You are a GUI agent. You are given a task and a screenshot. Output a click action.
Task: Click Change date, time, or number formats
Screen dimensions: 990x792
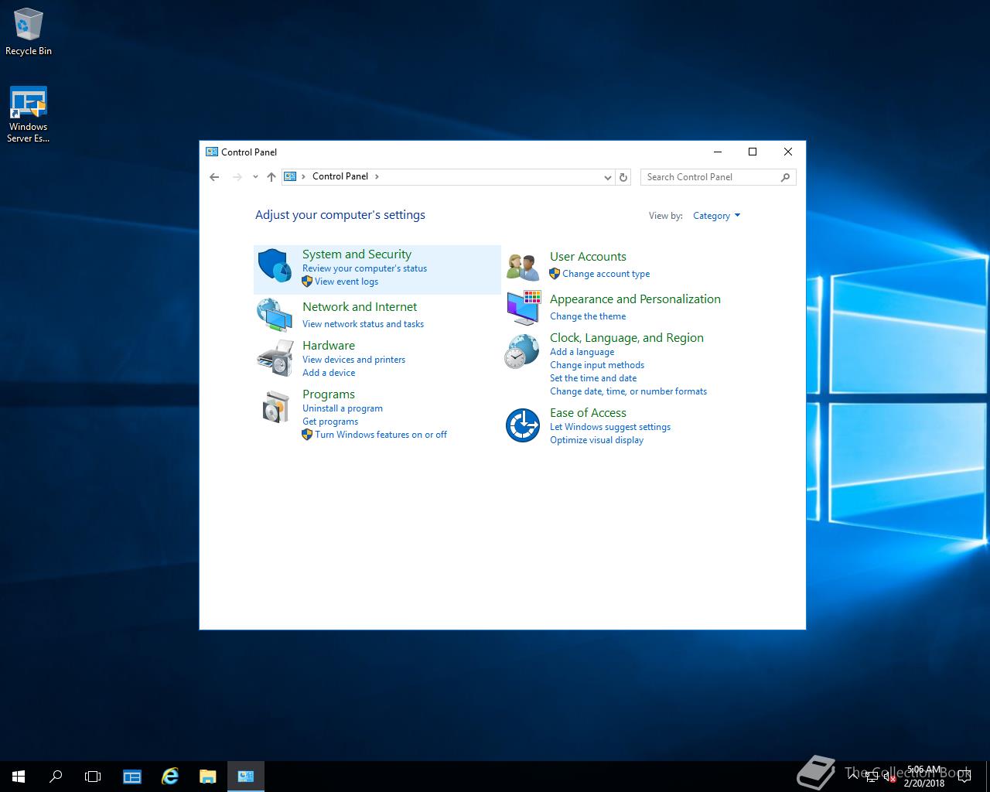point(628,391)
